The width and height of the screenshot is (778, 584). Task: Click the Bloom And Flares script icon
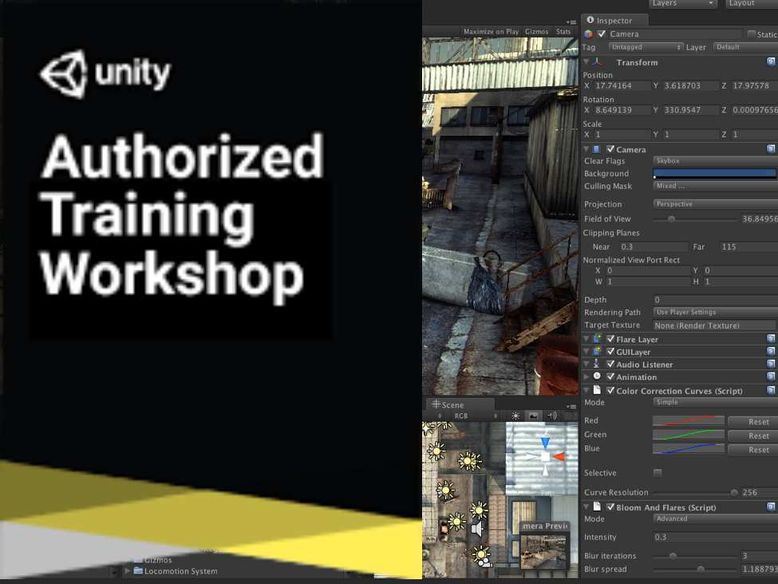coord(597,507)
